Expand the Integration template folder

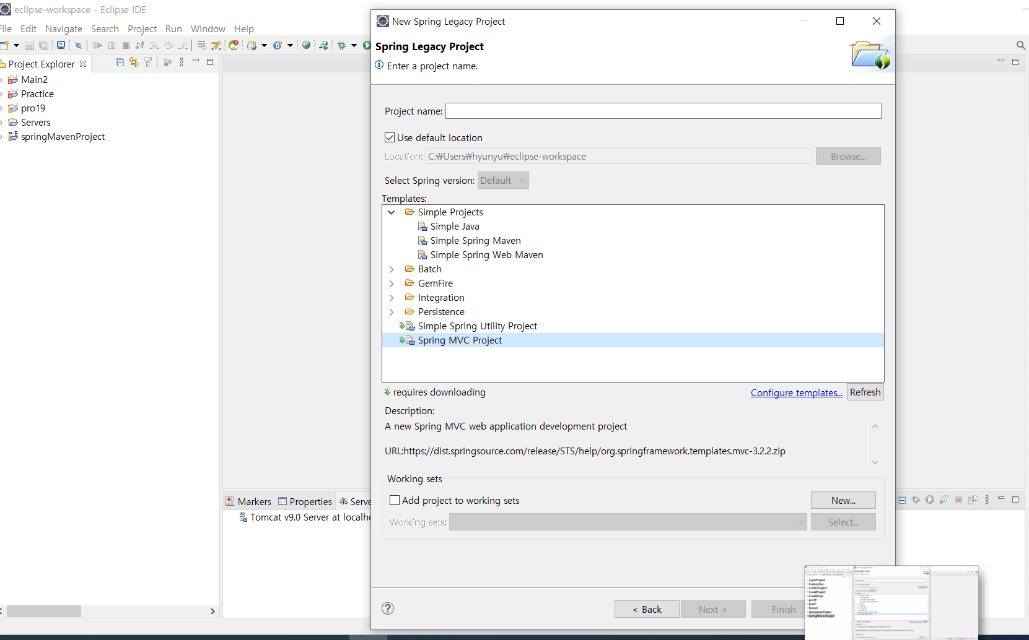pos(392,298)
